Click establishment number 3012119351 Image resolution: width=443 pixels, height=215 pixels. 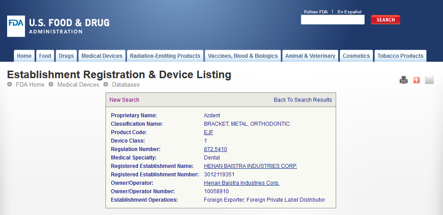[219, 175]
